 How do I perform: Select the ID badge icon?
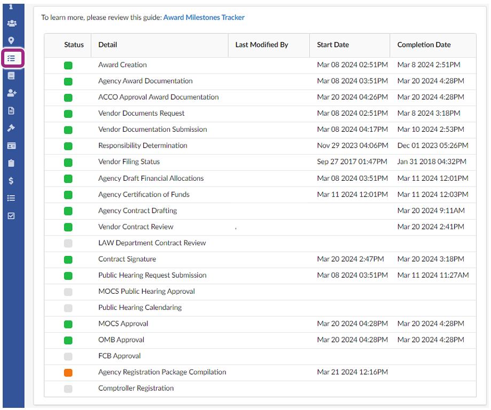[x=11, y=146]
